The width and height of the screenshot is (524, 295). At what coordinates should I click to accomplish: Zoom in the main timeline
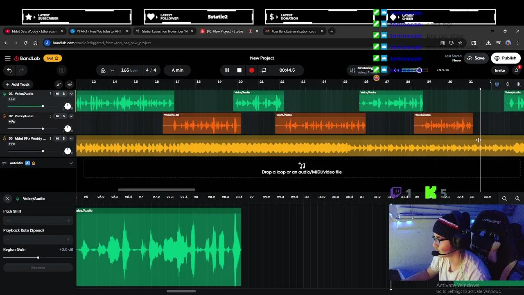click(x=519, y=84)
